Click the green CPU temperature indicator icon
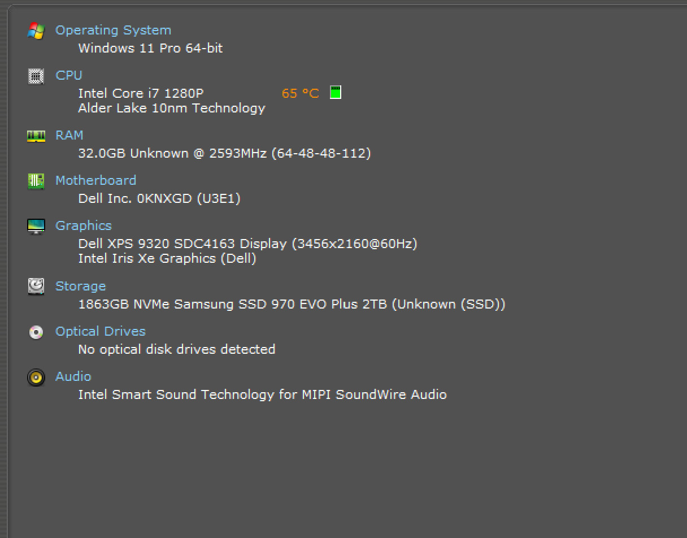This screenshot has width=687, height=538. pyautogui.click(x=336, y=92)
